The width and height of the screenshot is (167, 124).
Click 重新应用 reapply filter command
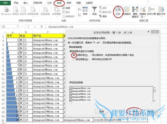coord(105,12)
